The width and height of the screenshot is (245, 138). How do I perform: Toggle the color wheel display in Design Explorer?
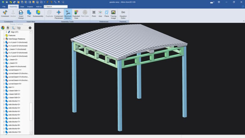coord(3,28)
